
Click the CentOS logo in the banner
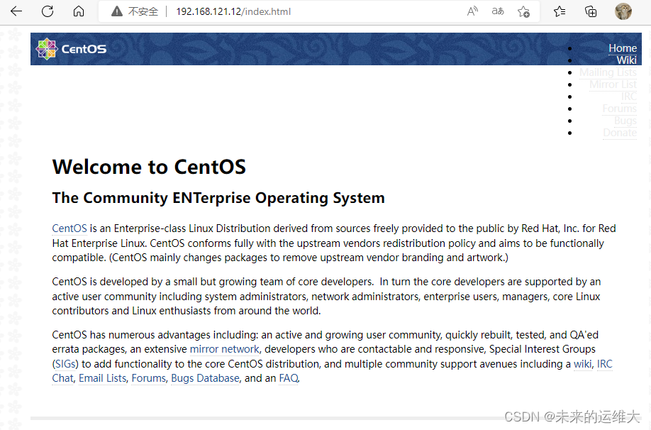[71, 49]
